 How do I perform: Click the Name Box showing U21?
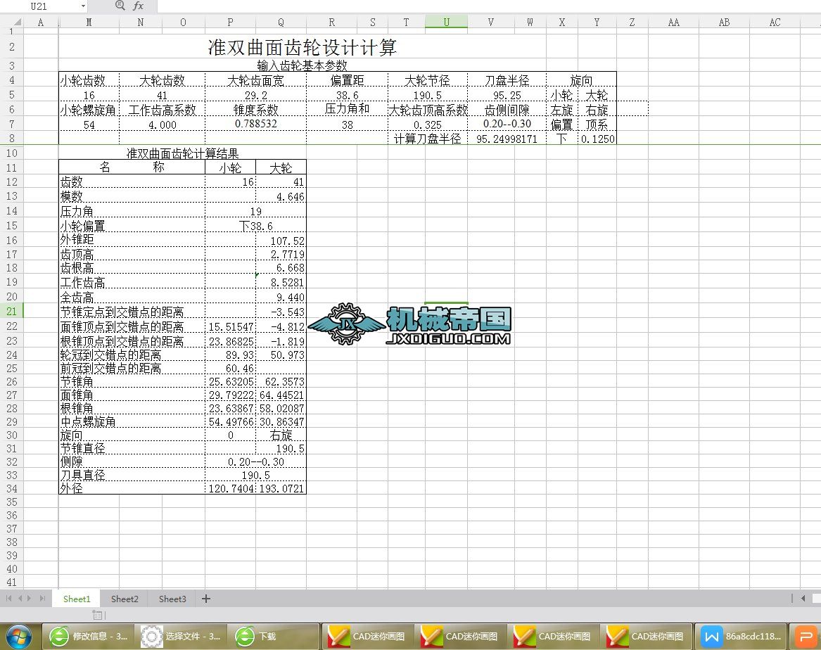coord(40,6)
